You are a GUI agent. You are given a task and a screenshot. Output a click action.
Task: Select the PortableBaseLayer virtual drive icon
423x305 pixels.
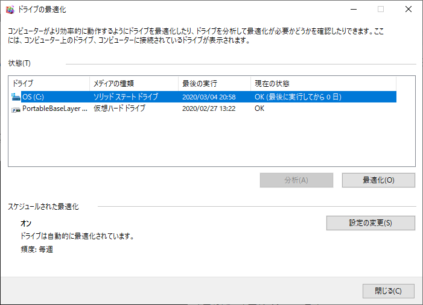click(x=16, y=109)
